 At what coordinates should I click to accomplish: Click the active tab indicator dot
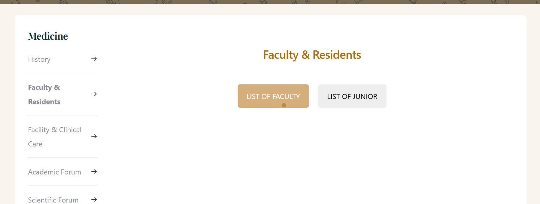(x=283, y=105)
